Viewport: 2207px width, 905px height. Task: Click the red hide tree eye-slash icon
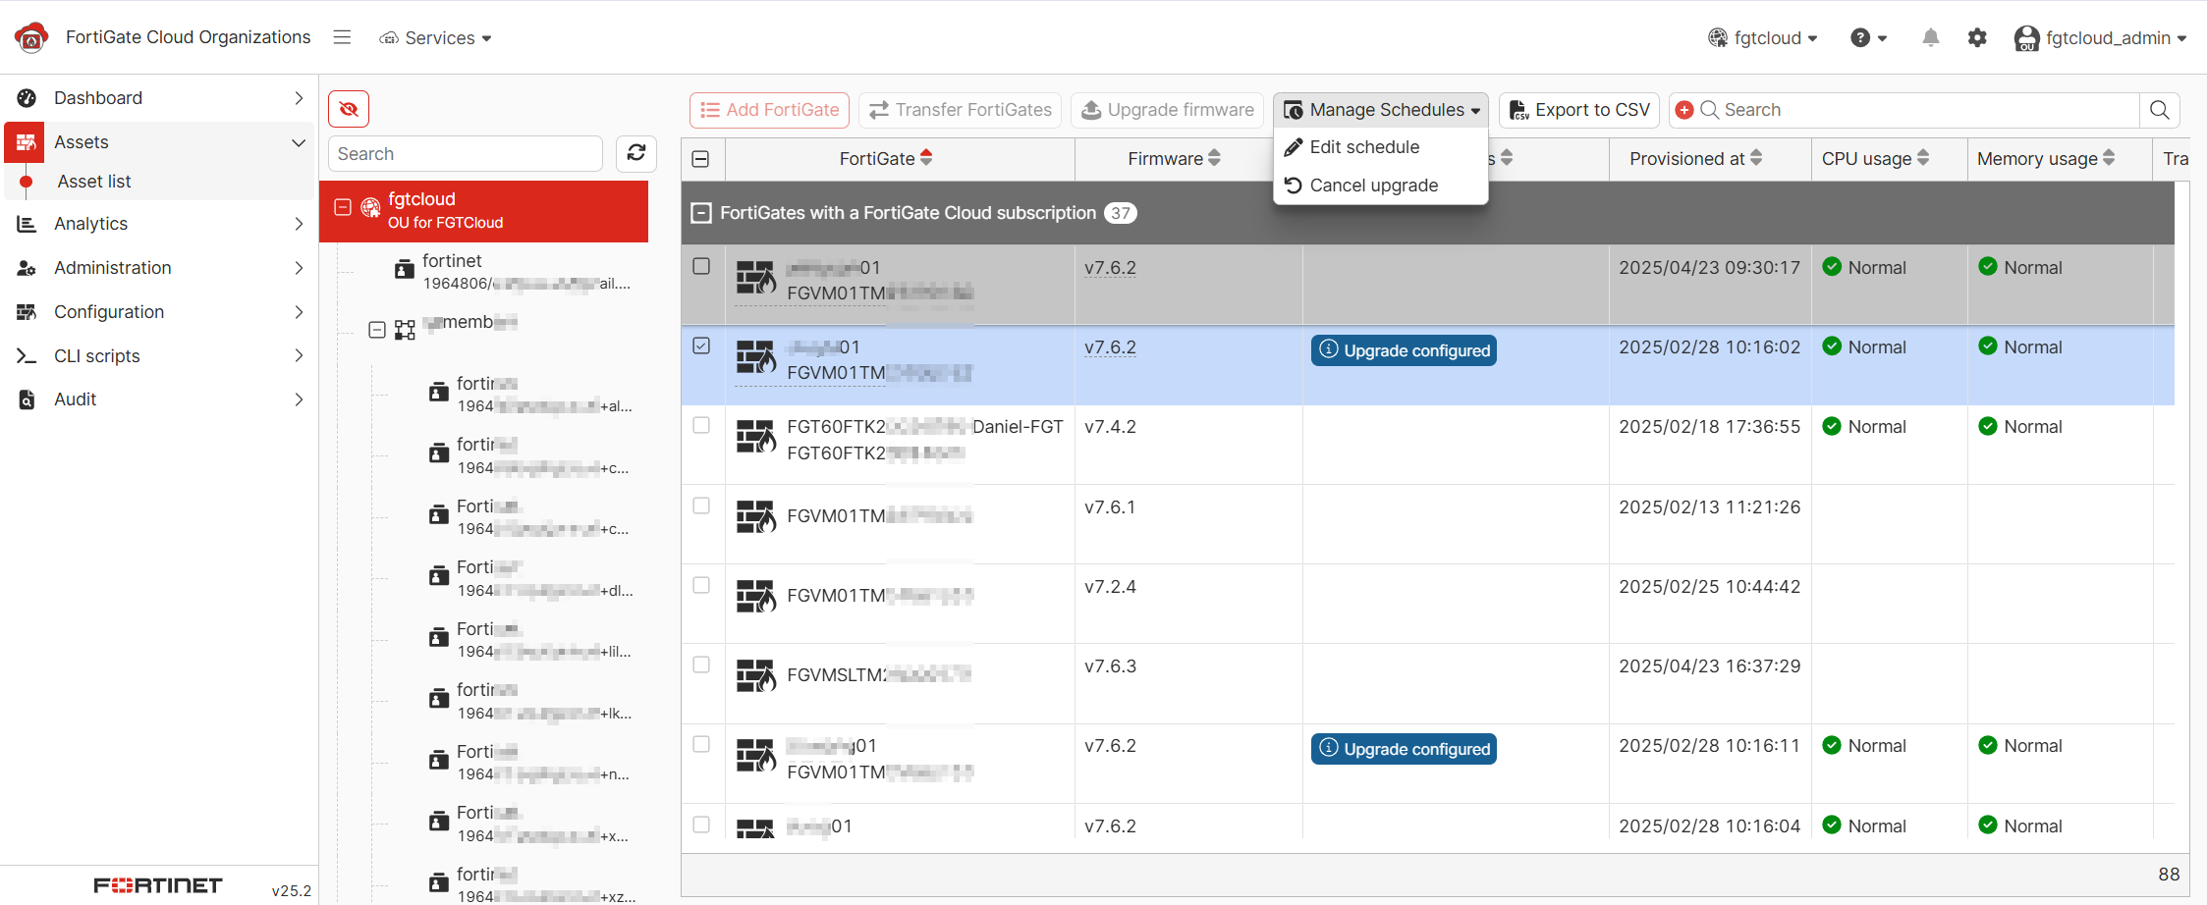(349, 109)
